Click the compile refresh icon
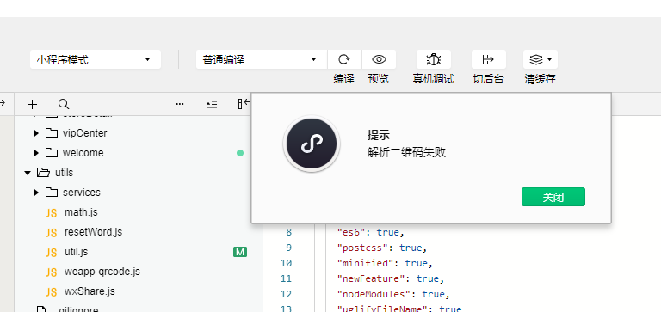 pos(344,59)
